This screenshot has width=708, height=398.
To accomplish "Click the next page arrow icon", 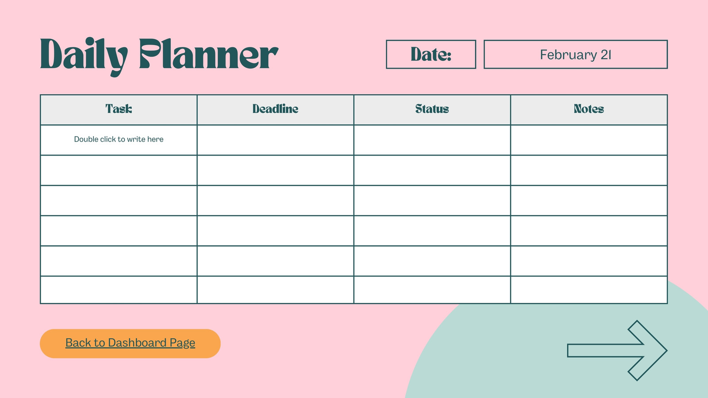I will point(617,350).
